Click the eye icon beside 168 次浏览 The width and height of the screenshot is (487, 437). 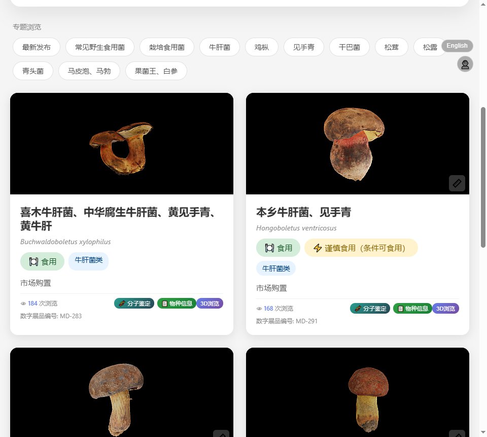(259, 309)
